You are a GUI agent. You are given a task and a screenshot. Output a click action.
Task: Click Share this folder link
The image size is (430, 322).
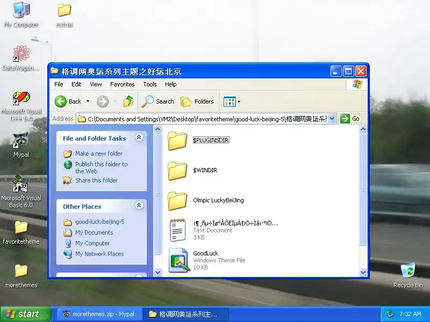click(x=97, y=180)
